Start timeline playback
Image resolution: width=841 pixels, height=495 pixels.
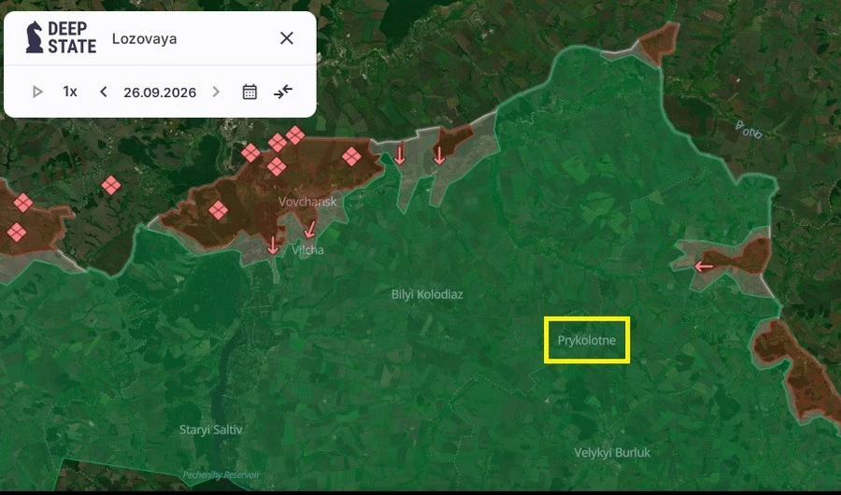(x=37, y=92)
